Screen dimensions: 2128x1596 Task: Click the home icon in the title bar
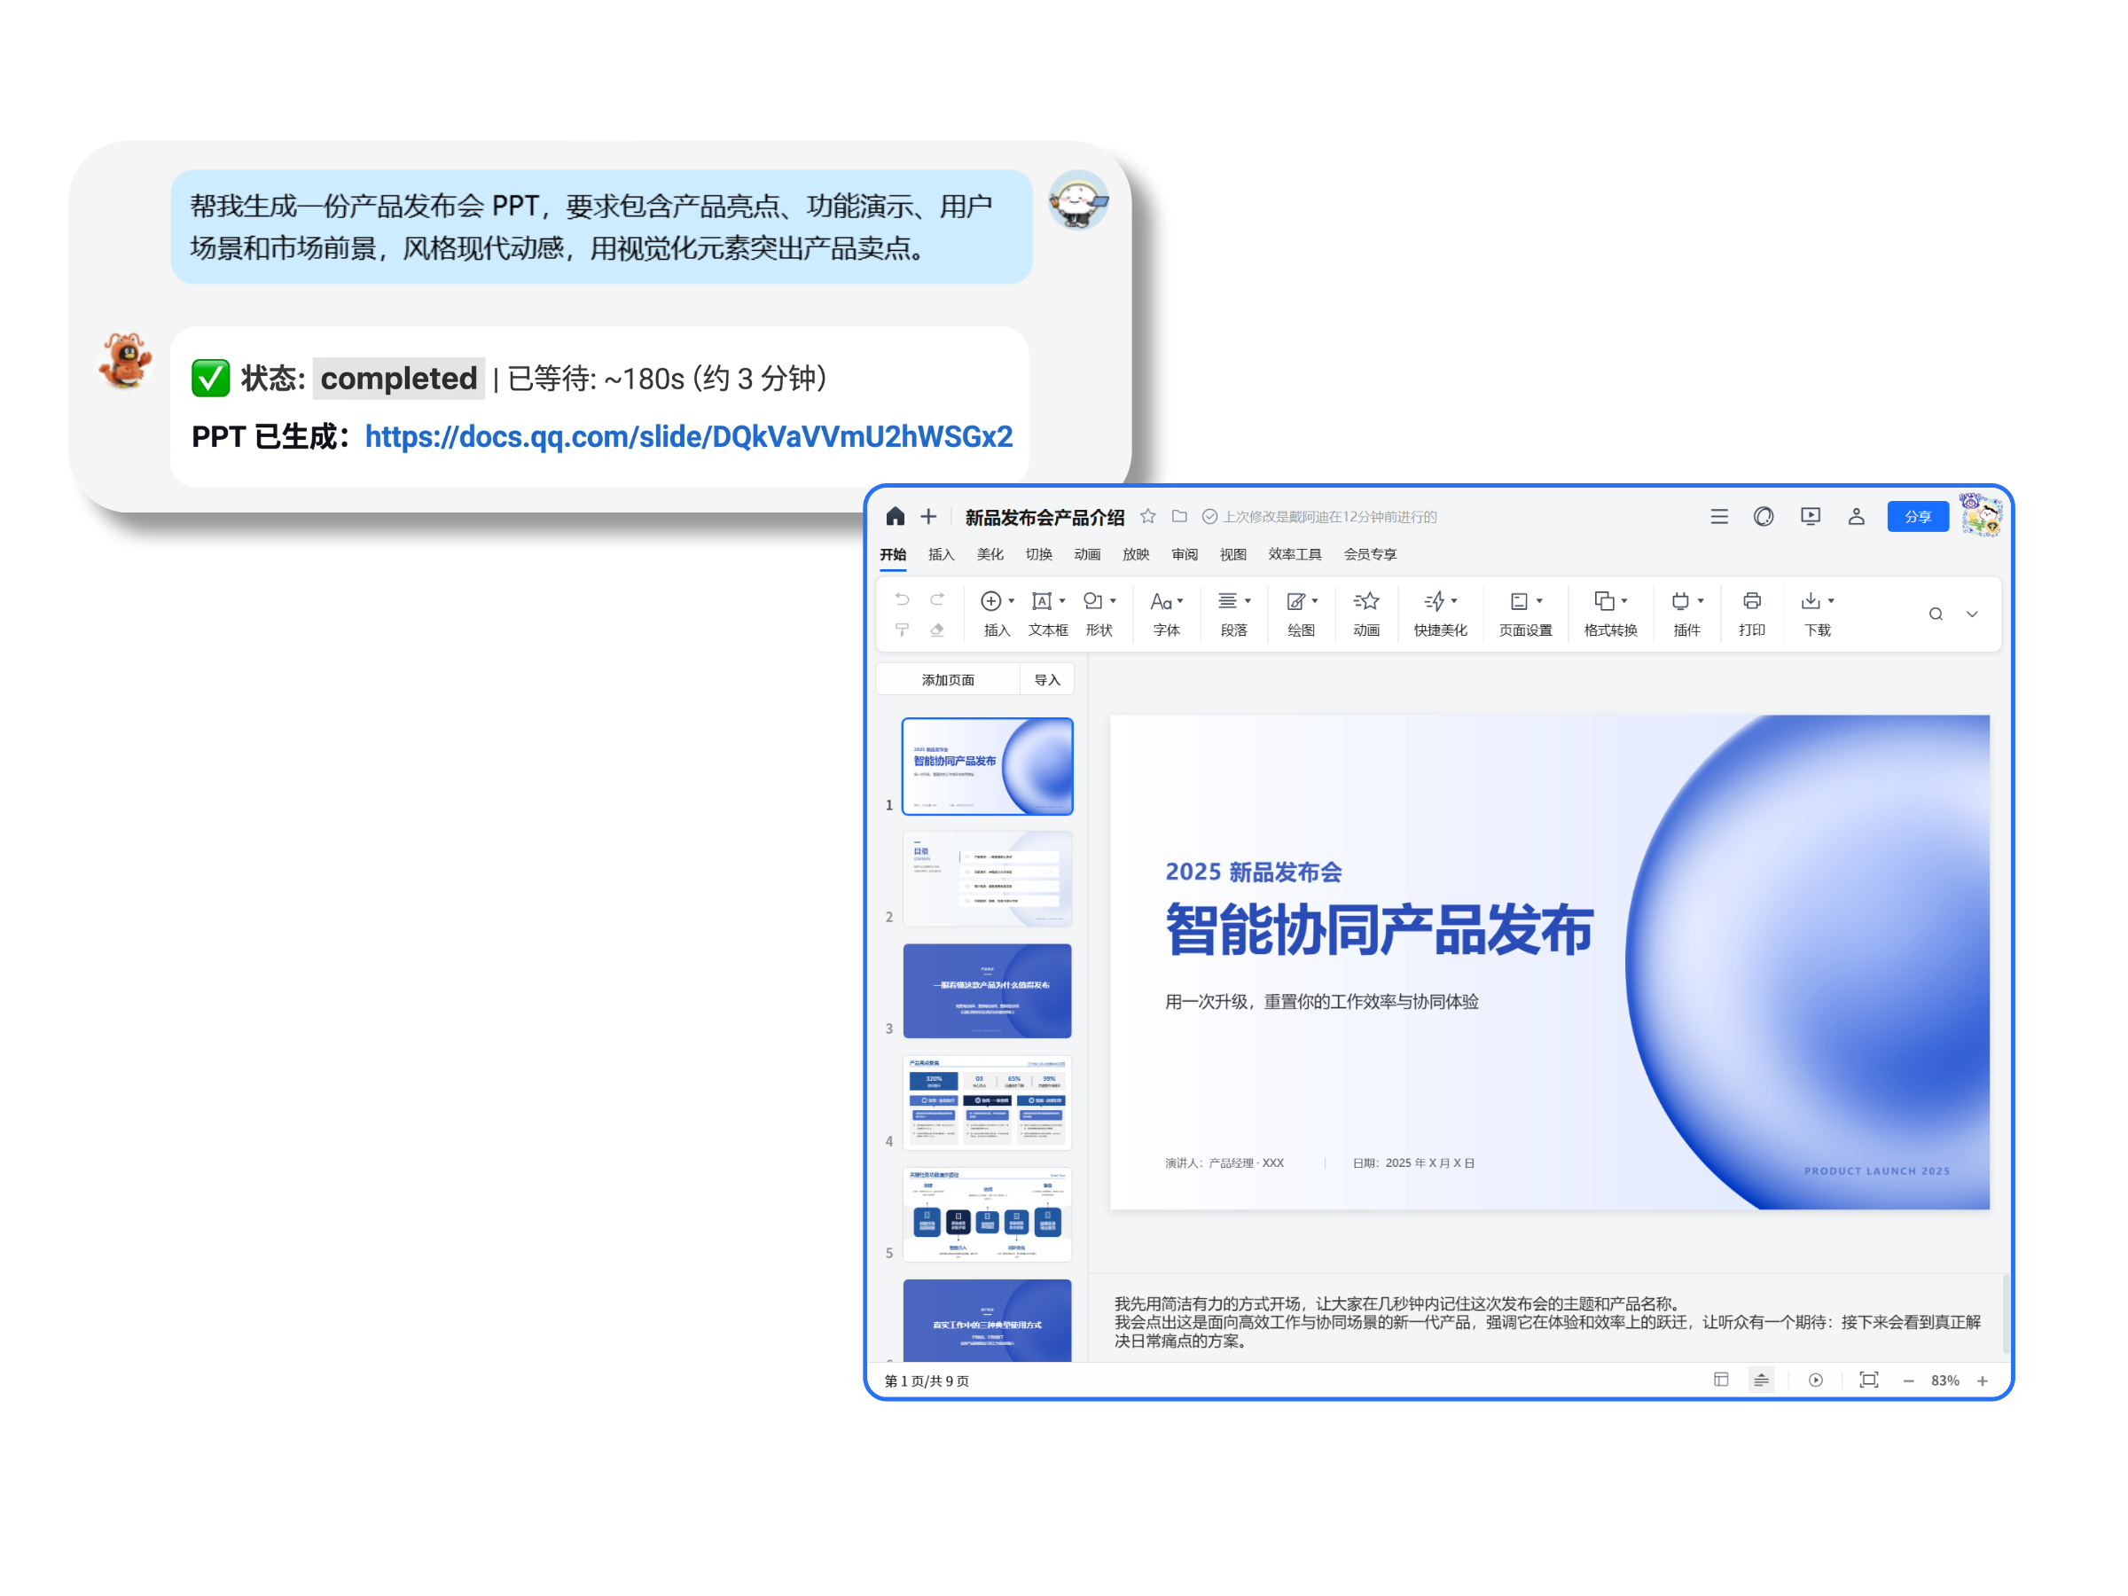895,517
